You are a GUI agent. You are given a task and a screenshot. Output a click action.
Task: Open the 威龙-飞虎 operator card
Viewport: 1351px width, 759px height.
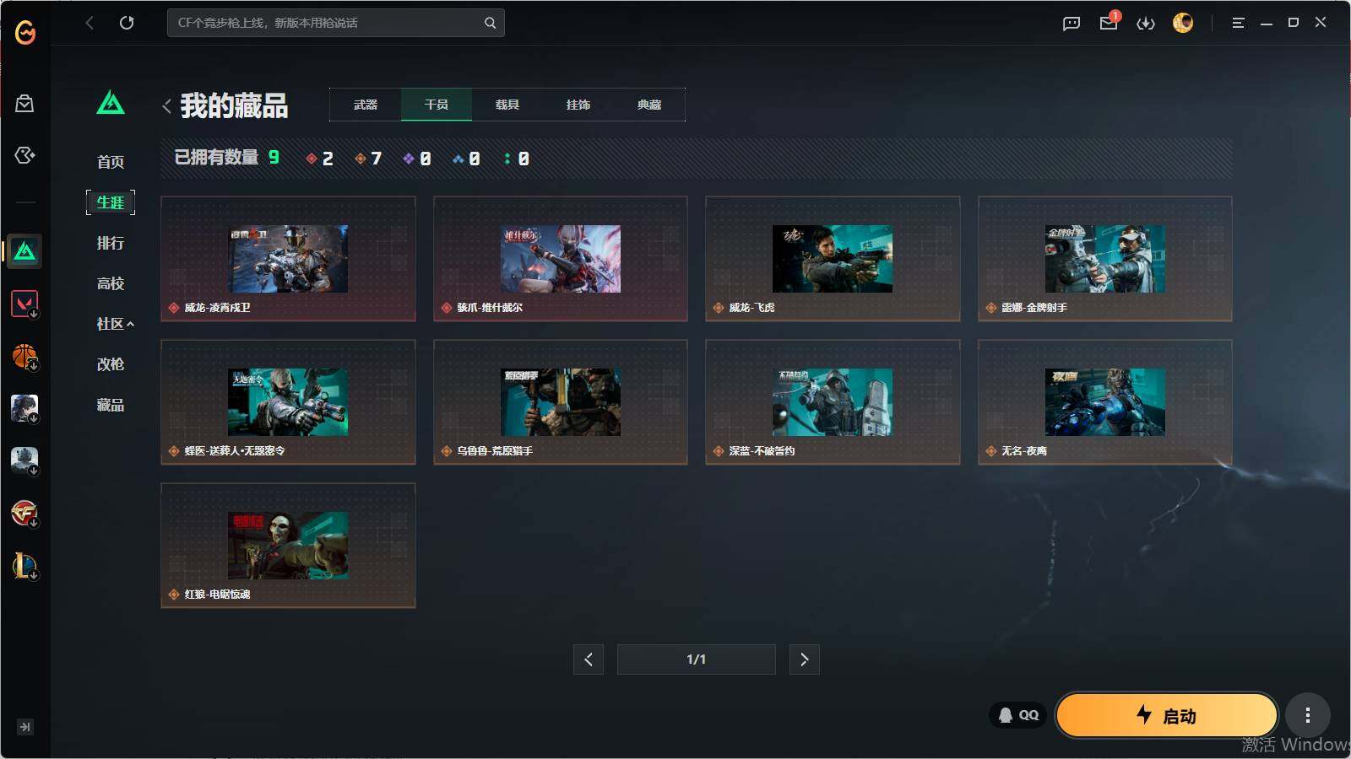833,259
